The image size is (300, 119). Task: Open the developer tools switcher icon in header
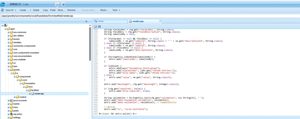click(x=57, y=4)
